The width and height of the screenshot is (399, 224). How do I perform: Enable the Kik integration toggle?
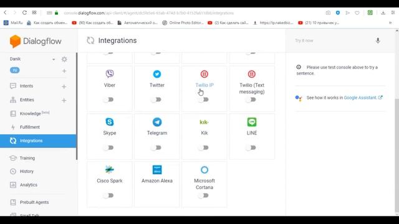click(204, 147)
